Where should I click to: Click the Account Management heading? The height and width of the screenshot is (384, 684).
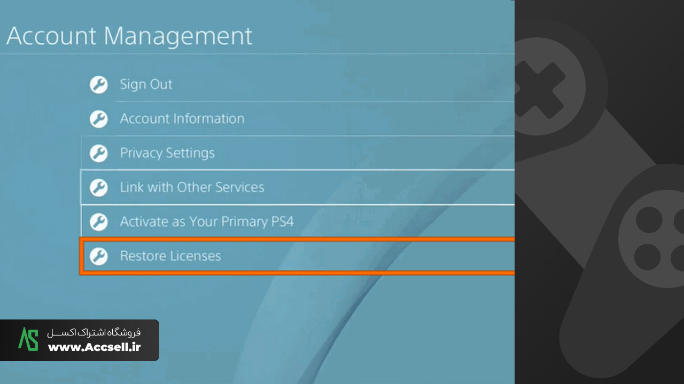click(x=129, y=36)
